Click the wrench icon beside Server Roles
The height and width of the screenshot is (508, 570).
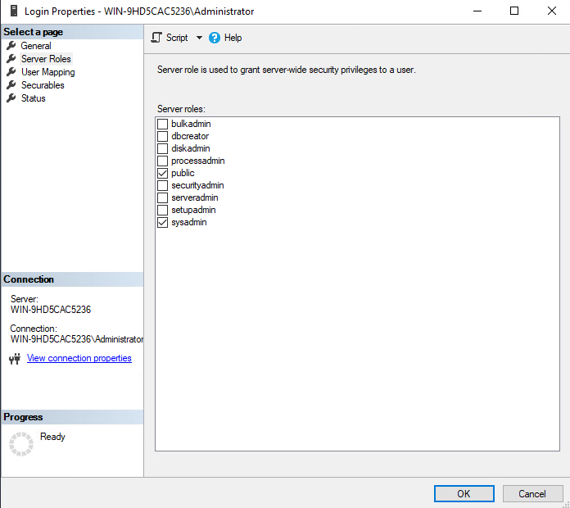click(x=11, y=58)
